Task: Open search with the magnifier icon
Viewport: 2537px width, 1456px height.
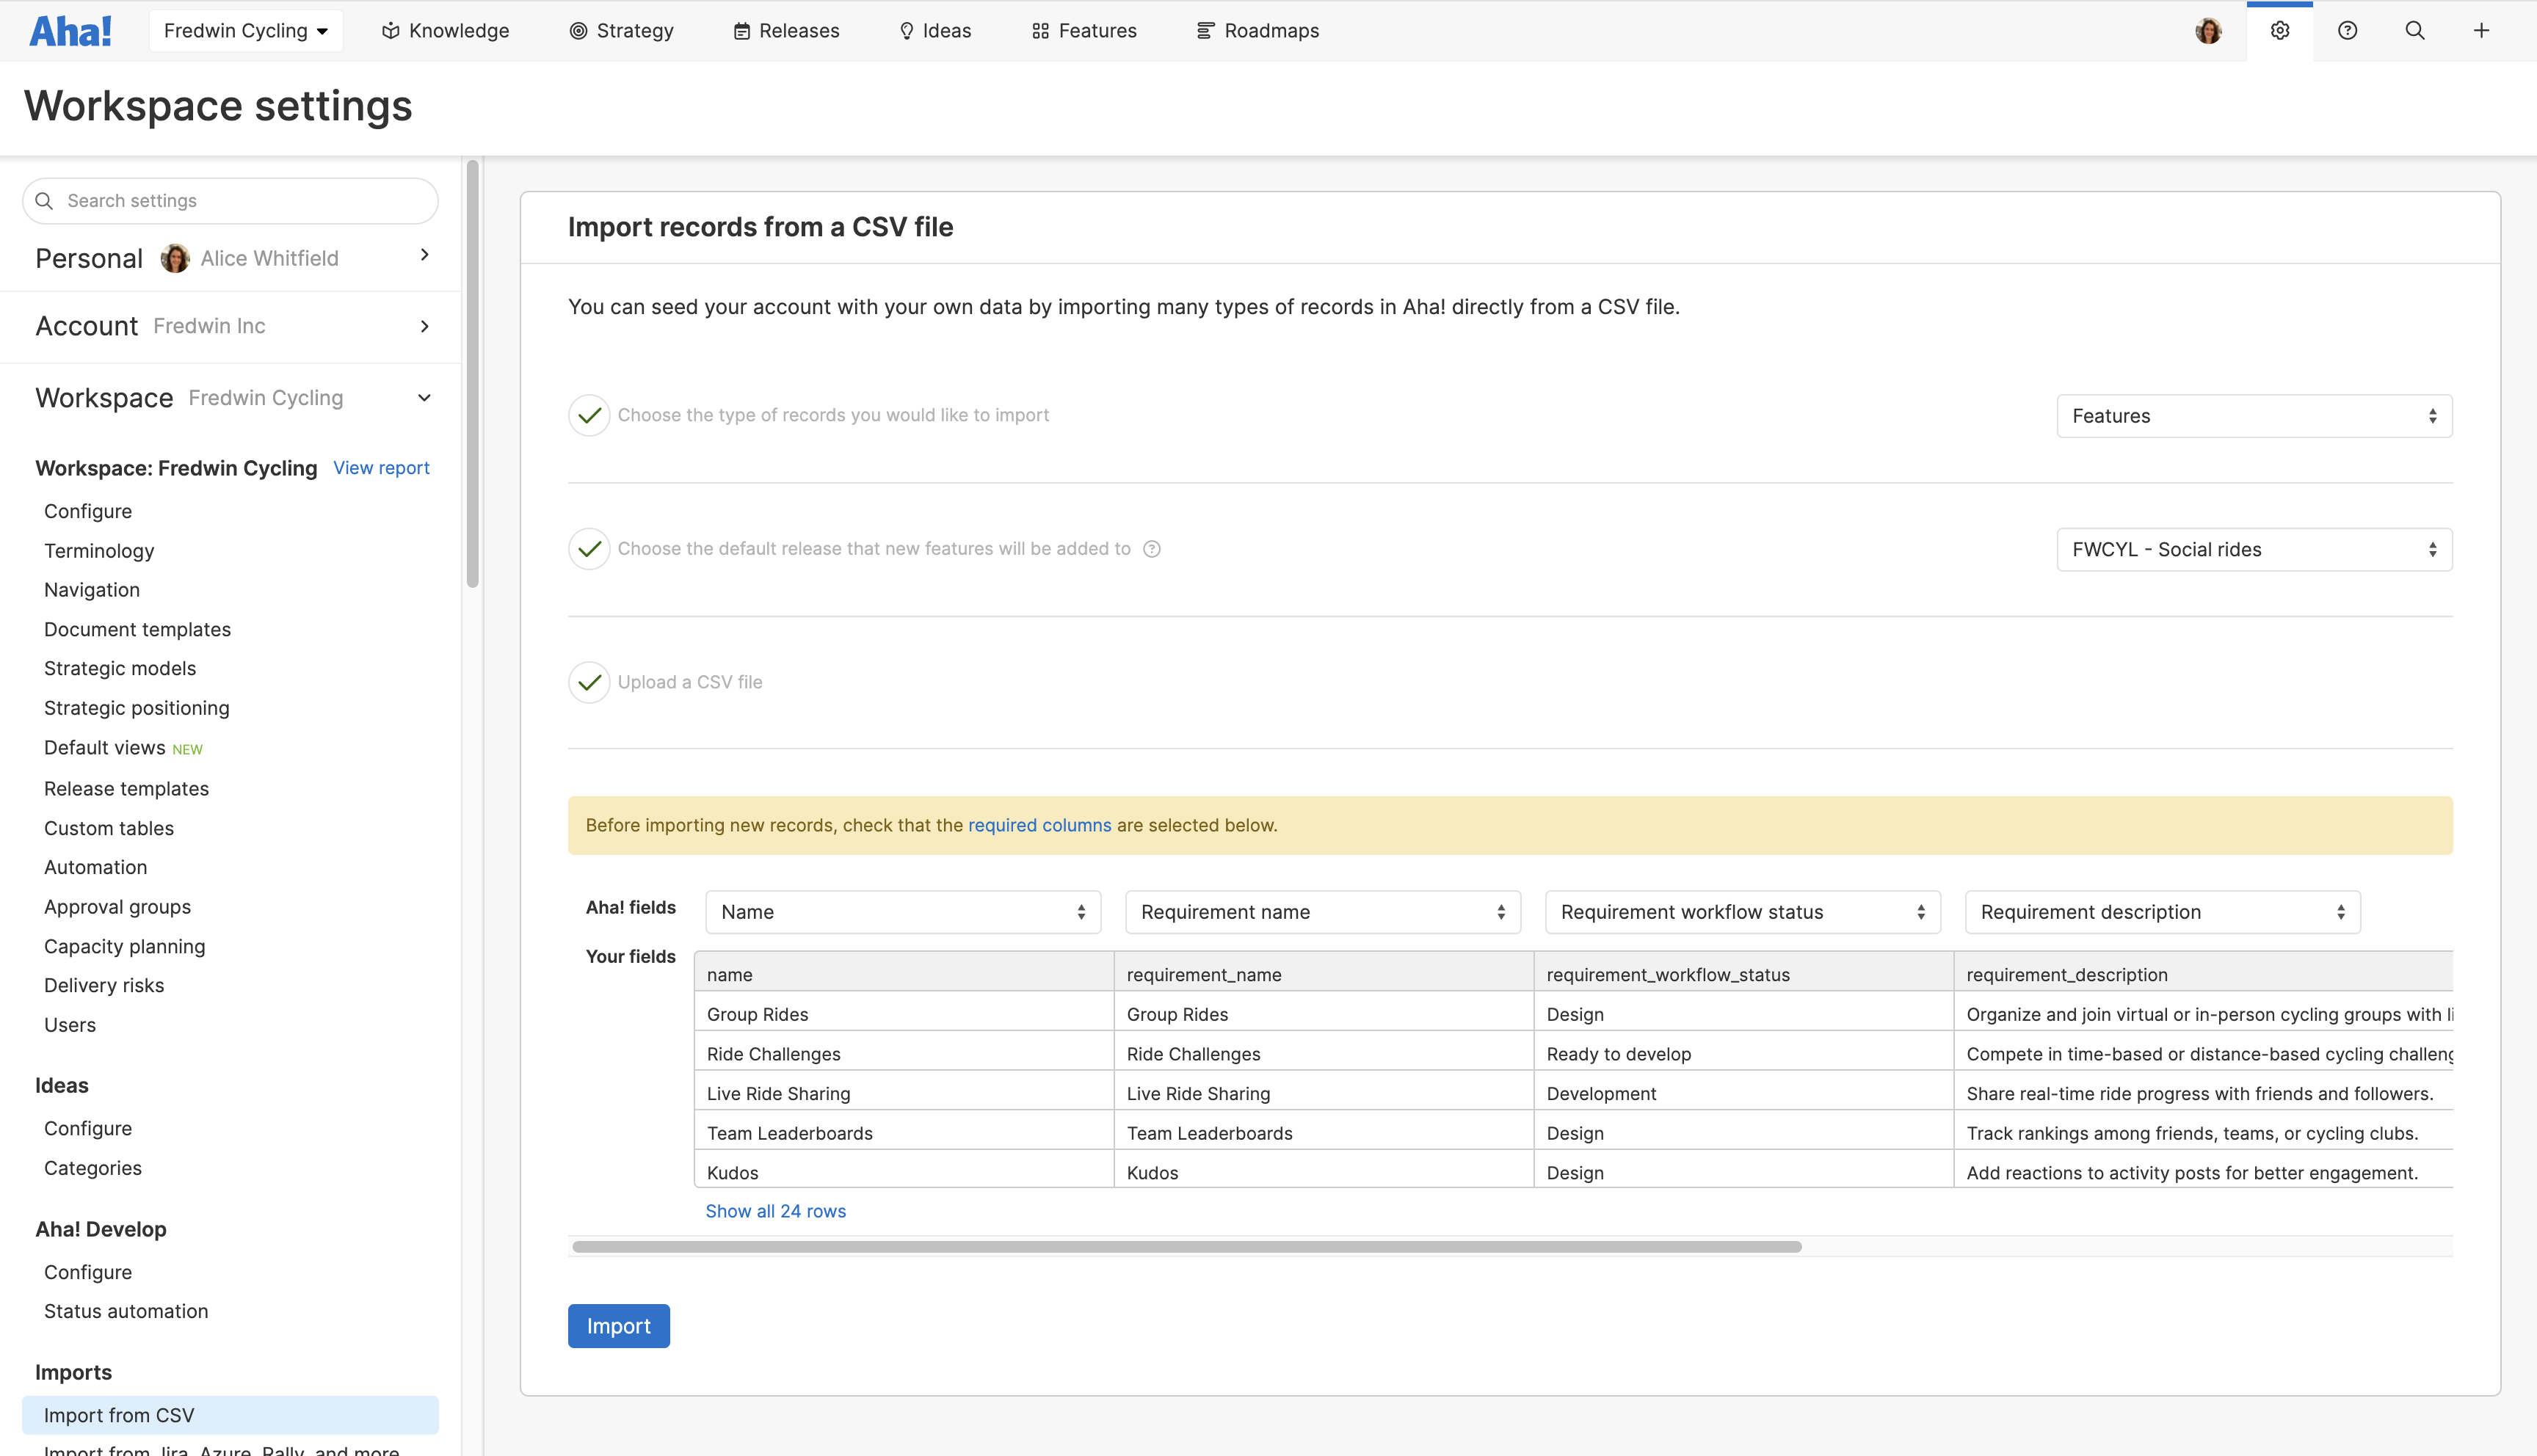Action: (x=2415, y=30)
